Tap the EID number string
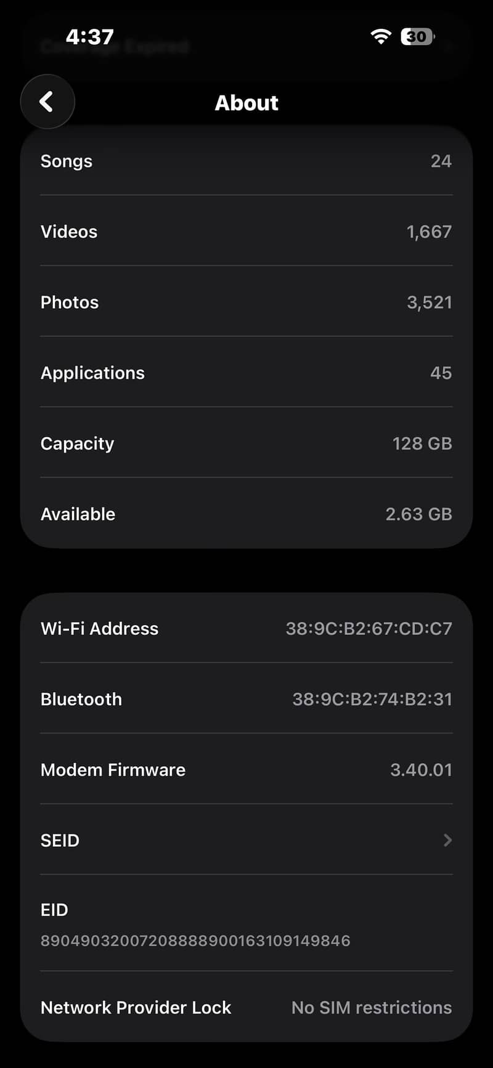 195,941
